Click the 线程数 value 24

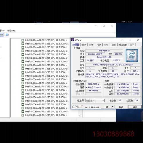137,100
